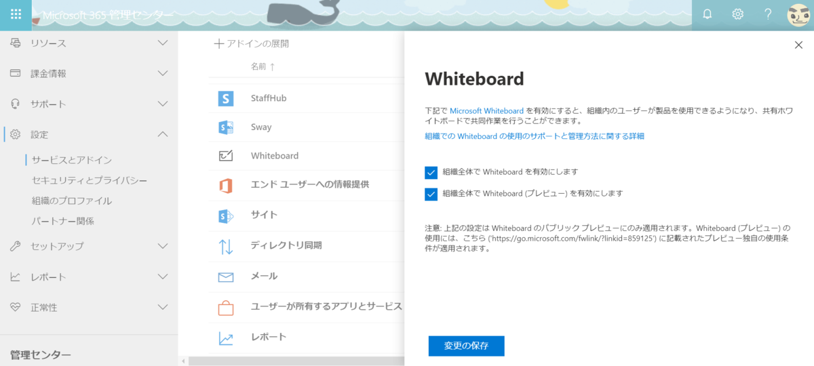This screenshot has height=366, width=814.
Task: Open サイト row in list
Action: point(307,216)
